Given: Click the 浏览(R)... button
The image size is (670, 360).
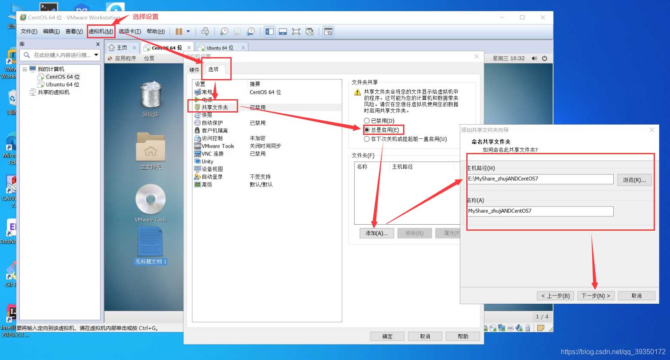Looking at the screenshot, I should tap(634, 180).
